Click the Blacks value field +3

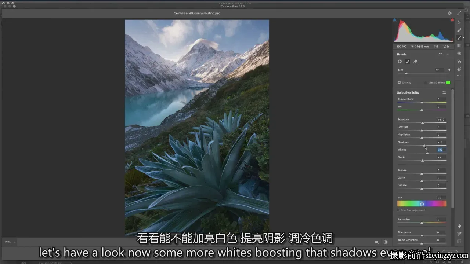click(441, 157)
